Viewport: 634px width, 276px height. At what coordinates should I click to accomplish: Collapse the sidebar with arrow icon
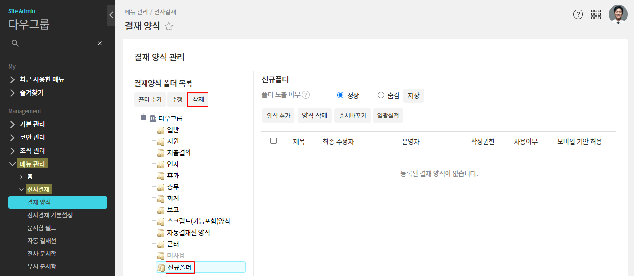click(x=111, y=15)
